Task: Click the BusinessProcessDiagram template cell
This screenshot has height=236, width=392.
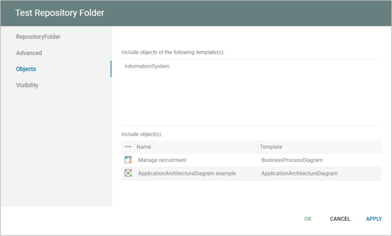Action: click(292, 160)
